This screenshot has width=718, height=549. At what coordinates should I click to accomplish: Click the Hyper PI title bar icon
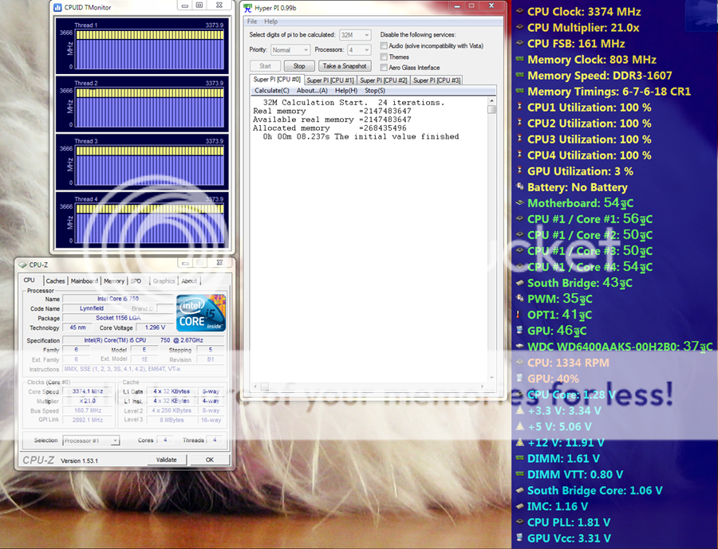coord(248,8)
